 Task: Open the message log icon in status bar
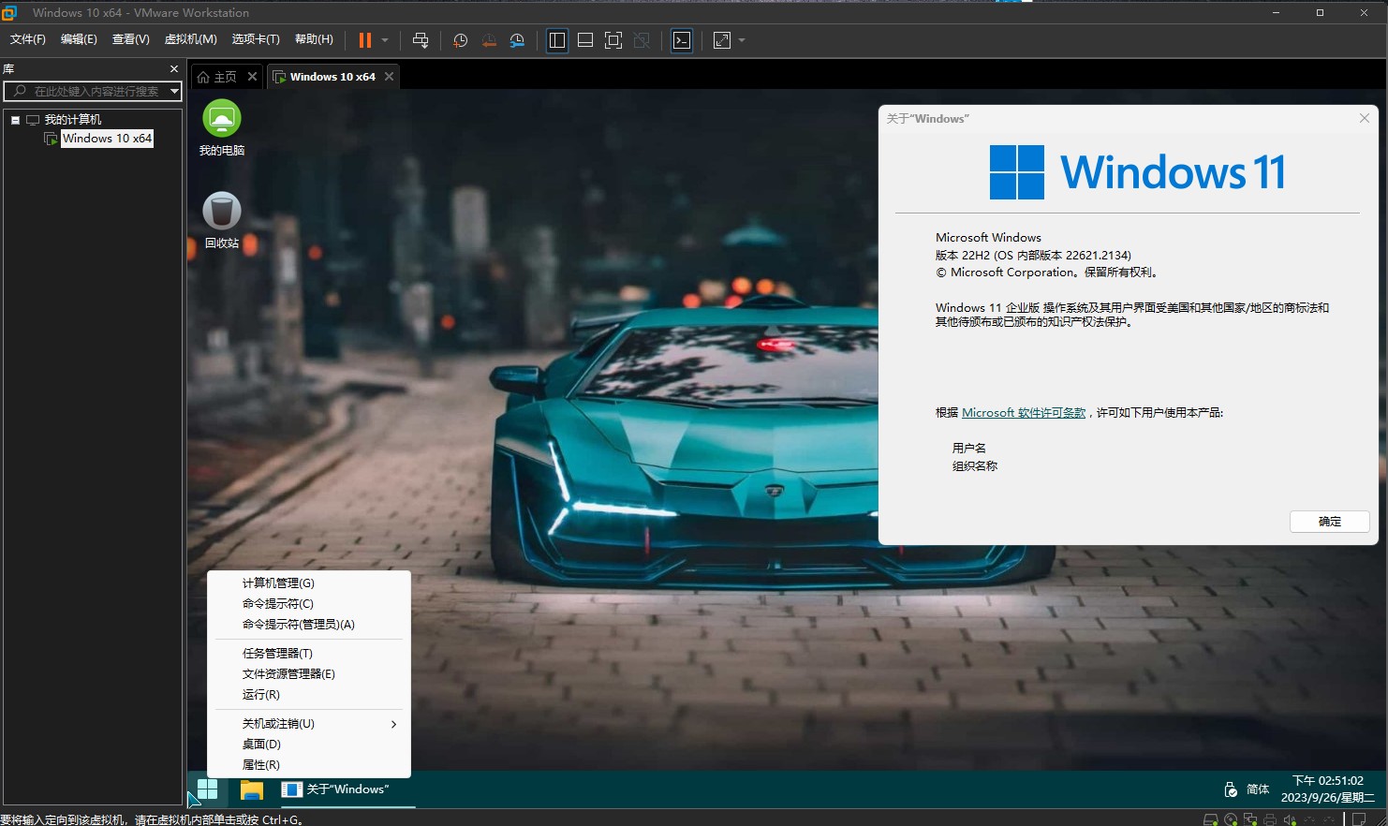click(x=1360, y=819)
